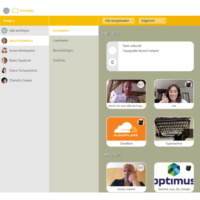Image resolution: width=200 pixels, height=200 pixels.
Task: Go to the home icon
Action: 6,11
